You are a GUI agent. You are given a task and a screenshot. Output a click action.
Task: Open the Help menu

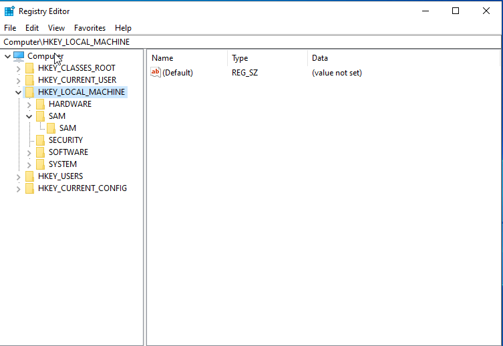[123, 28]
